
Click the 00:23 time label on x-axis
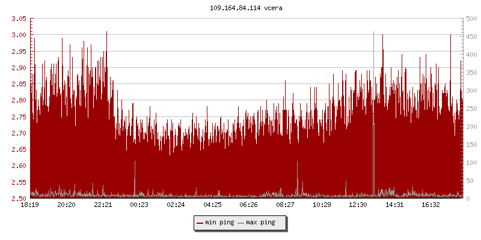click(x=139, y=205)
